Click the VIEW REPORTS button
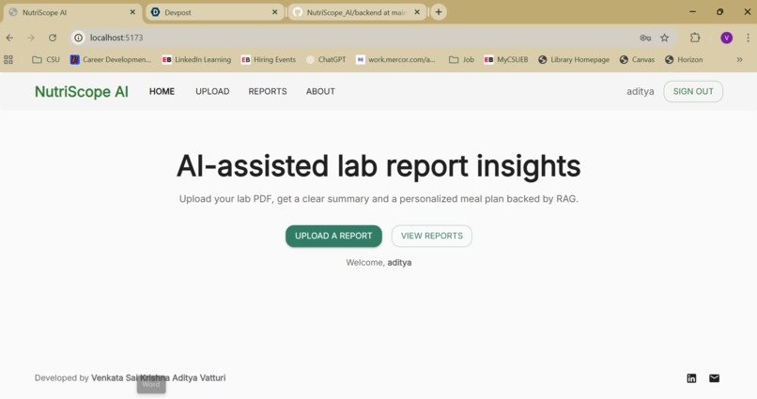The width and height of the screenshot is (757, 399). click(432, 236)
